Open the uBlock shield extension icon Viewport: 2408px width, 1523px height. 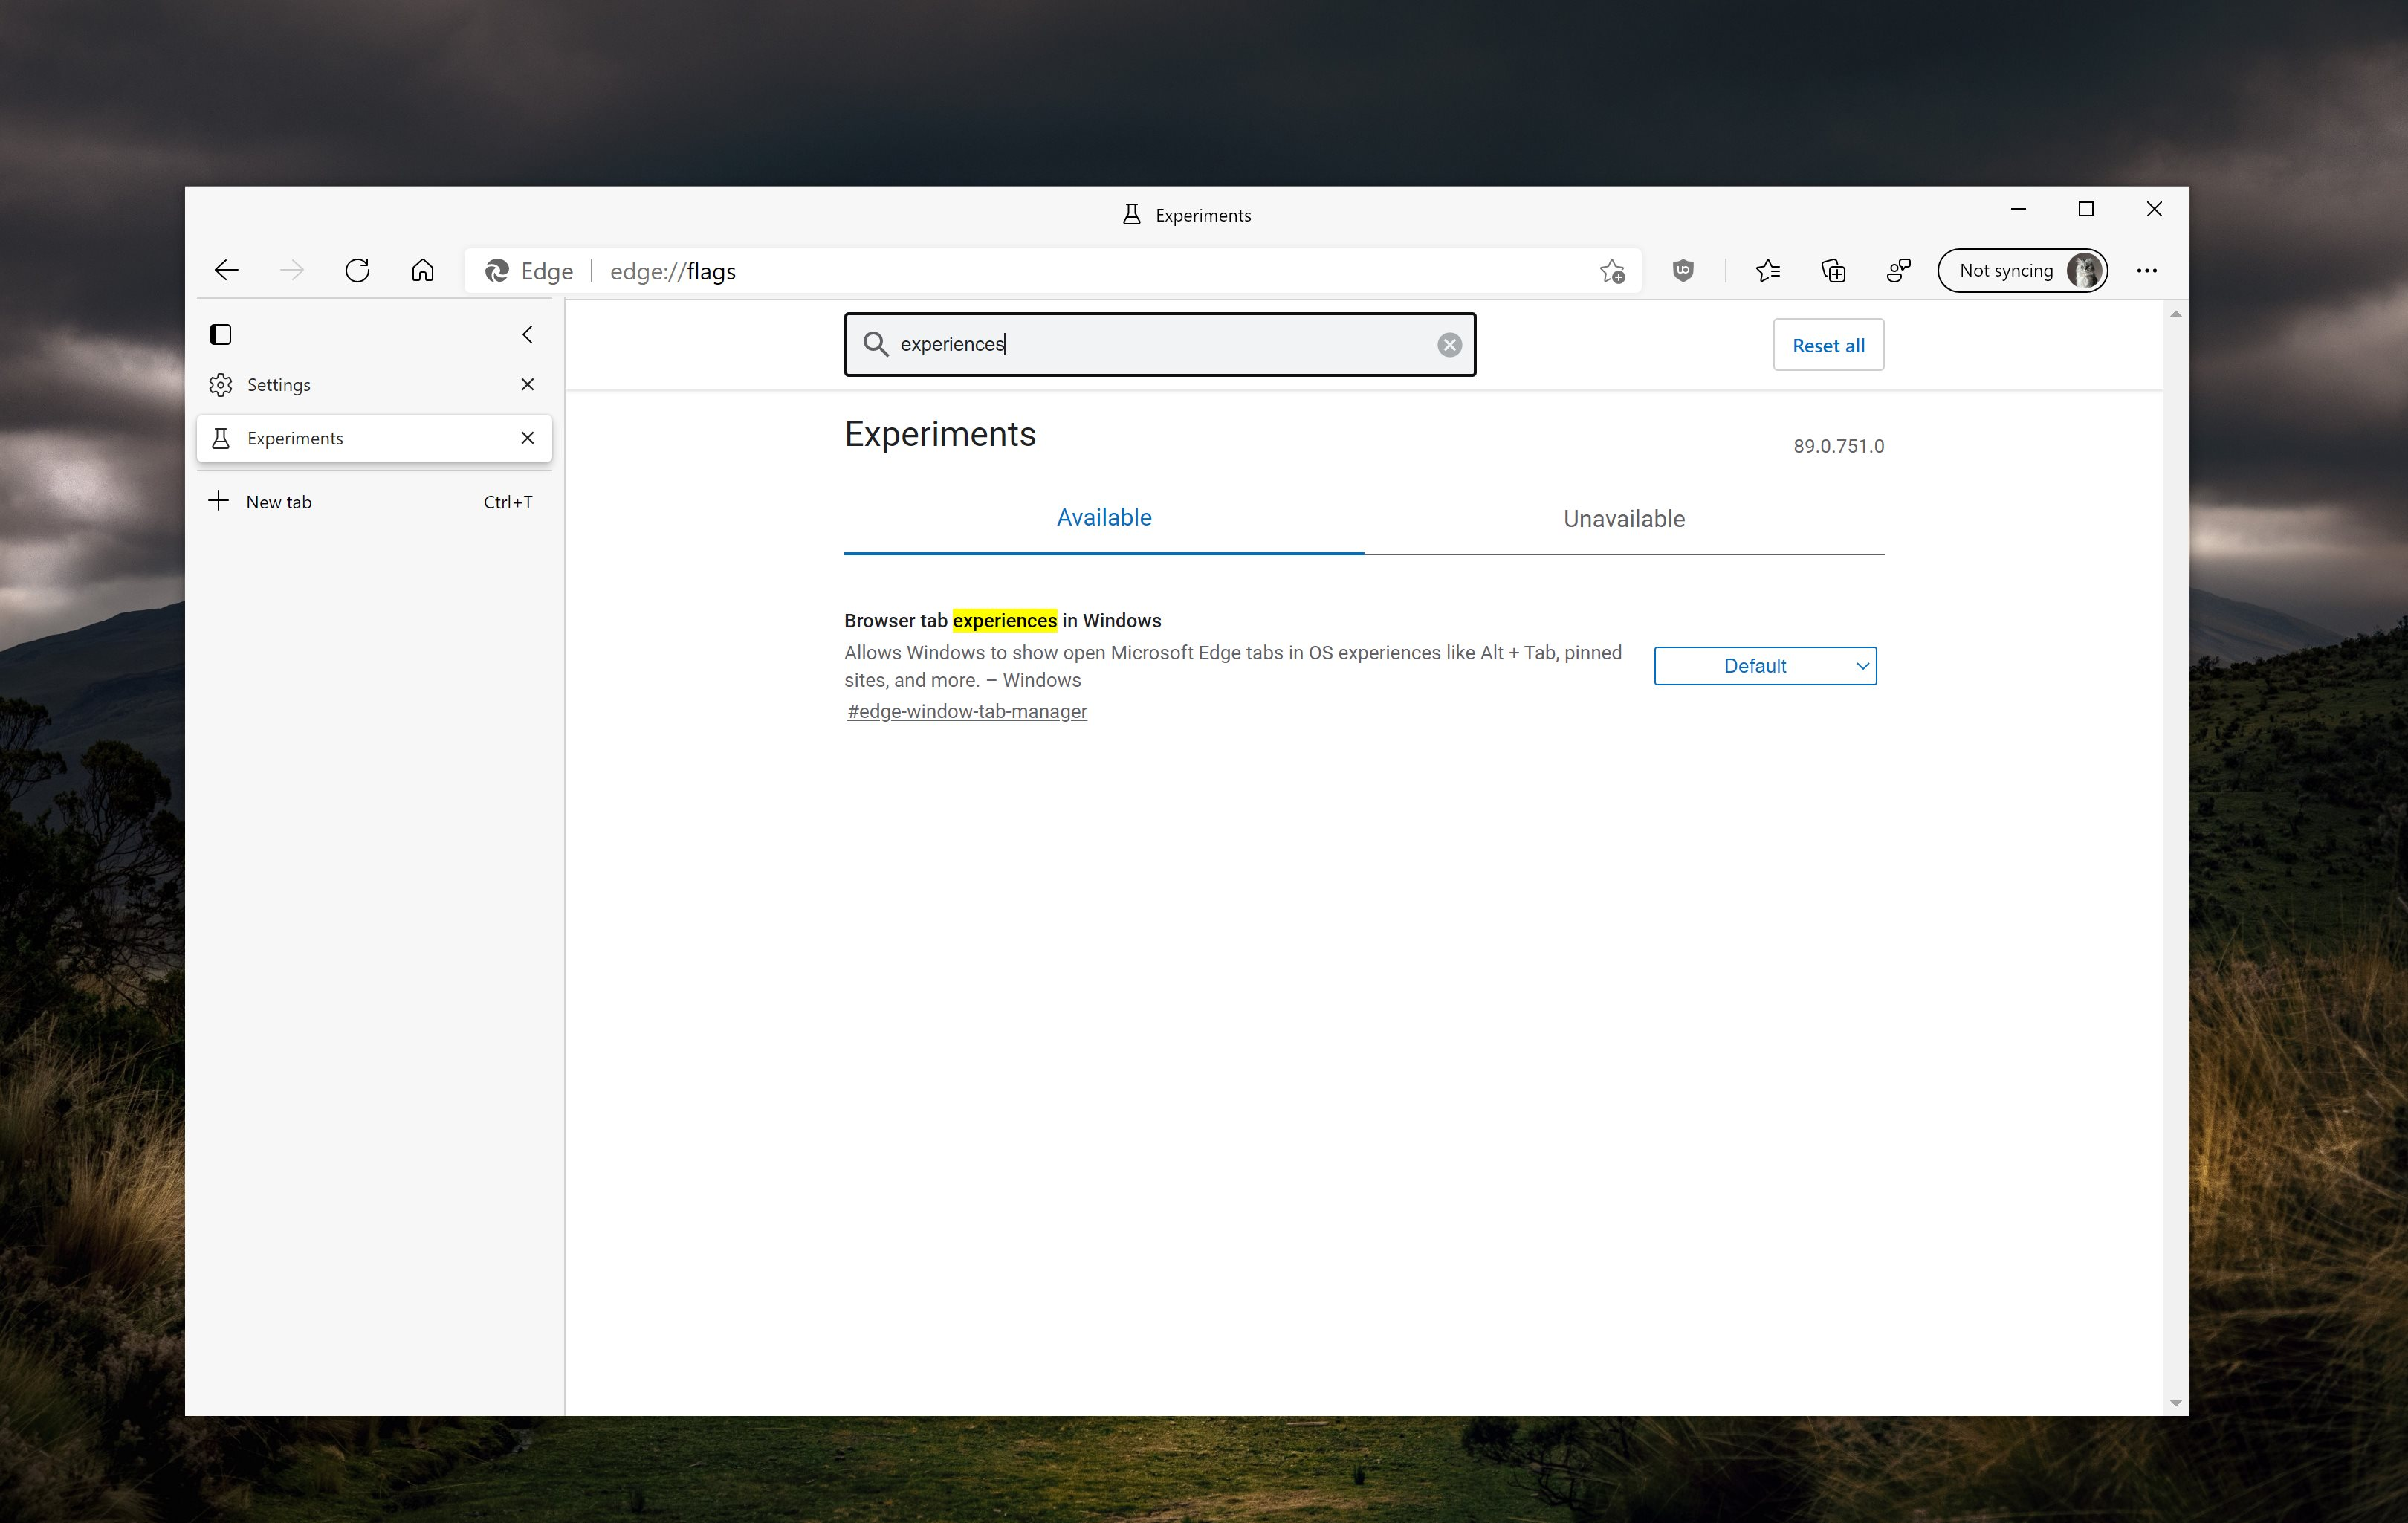point(1683,270)
